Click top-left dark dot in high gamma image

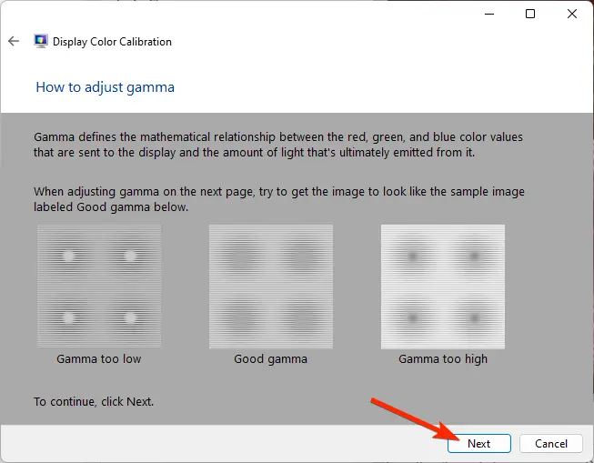pos(413,257)
